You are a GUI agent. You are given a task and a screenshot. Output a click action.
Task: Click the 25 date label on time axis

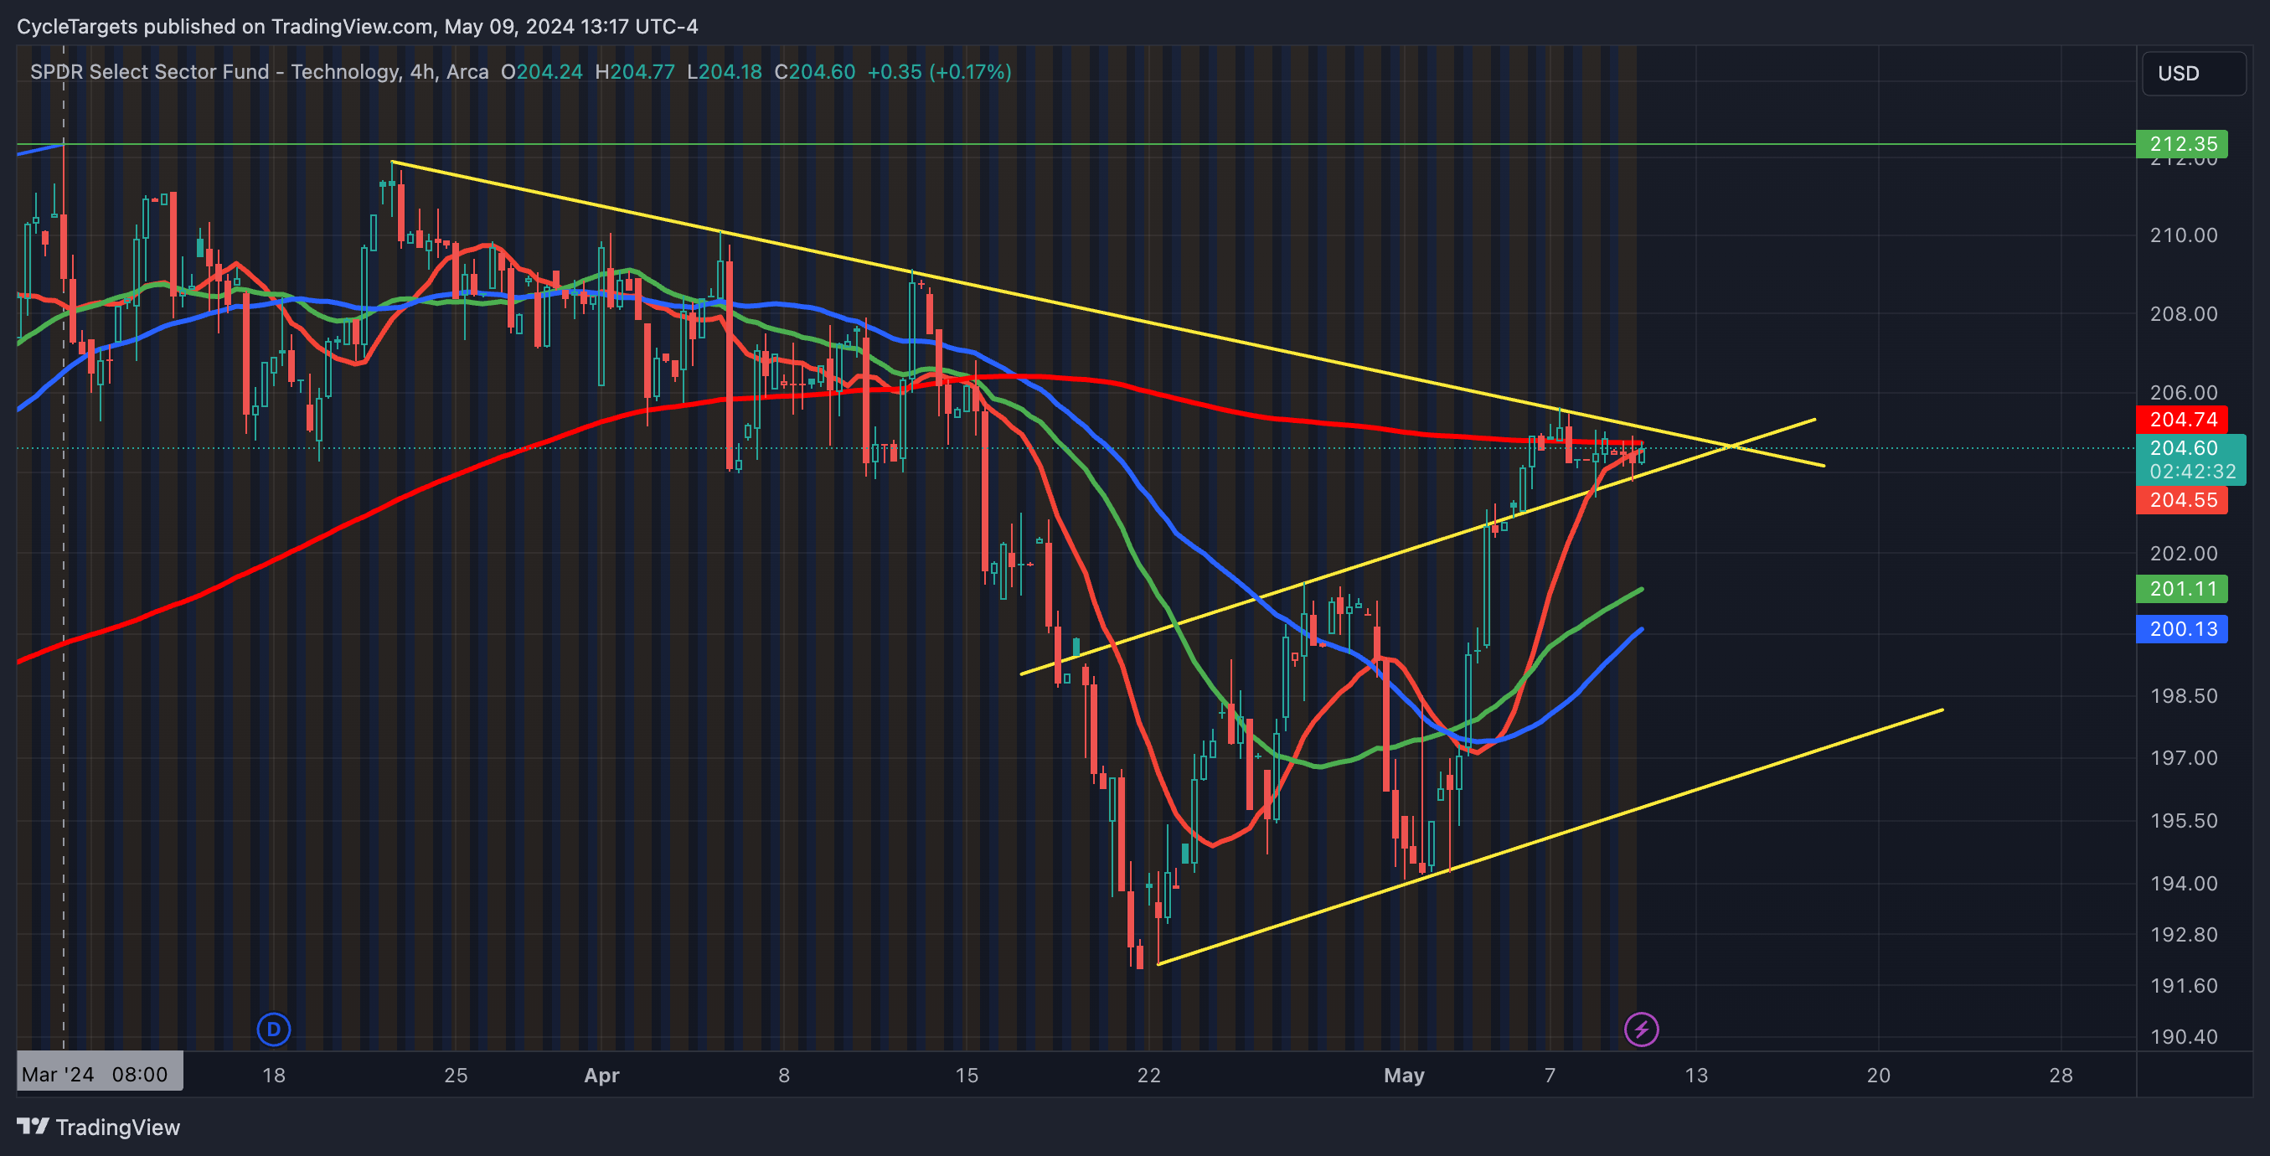456,1075
